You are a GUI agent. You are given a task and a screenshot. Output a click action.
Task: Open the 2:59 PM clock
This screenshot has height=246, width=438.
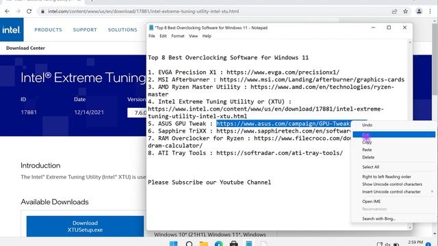[415, 243]
